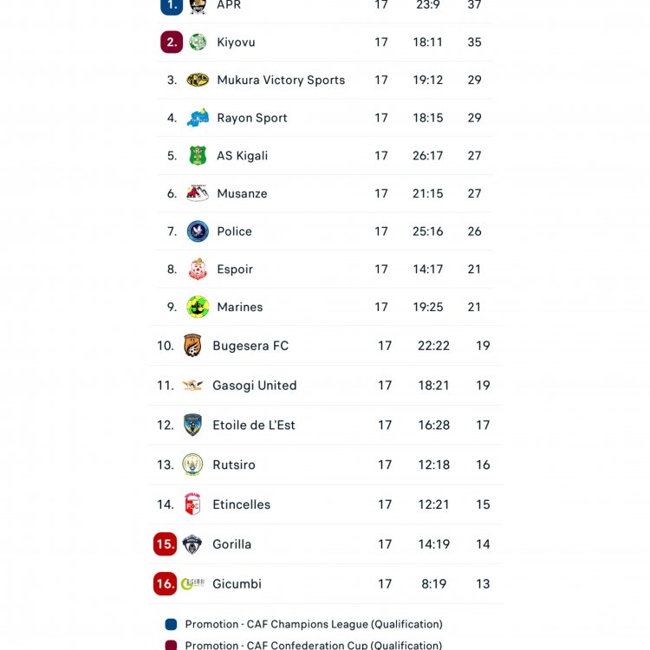Click the Bugesera FC crest icon
The width and height of the screenshot is (650, 650).
192,346
